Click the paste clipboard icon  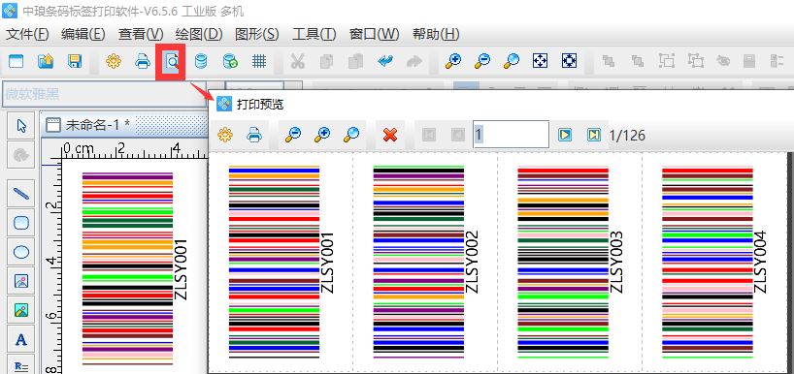click(356, 62)
